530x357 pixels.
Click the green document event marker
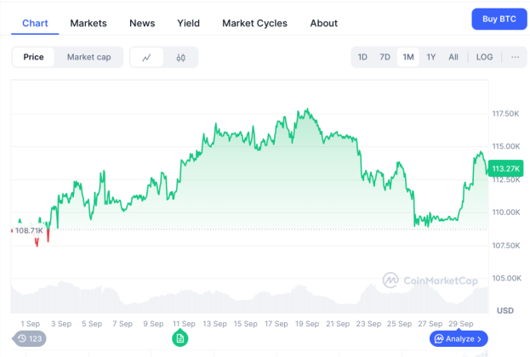click(x=180, y=338)
